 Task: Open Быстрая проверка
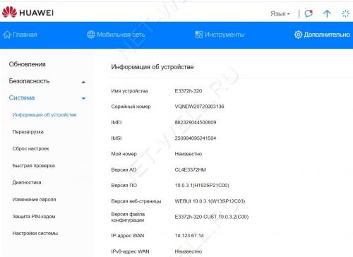click(34, 166)
